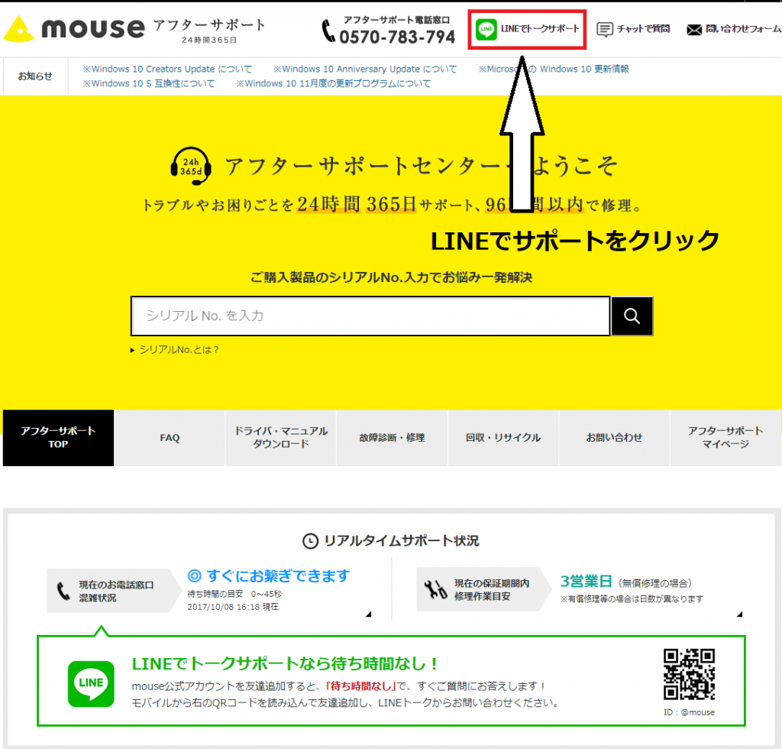This screenshot has height=749, width=782.
Task: Expand repair estimate corner triangle
Action: (739, 614)
